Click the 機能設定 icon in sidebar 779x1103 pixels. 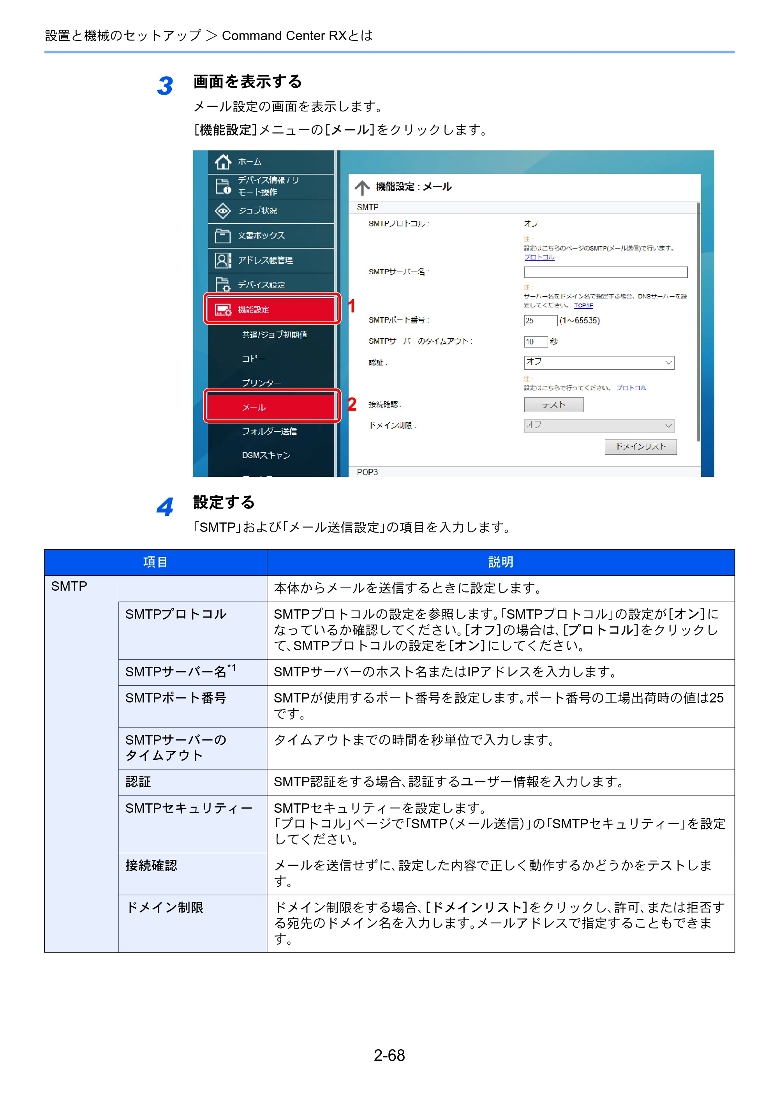pyautogui.click(x=222, y=310)
